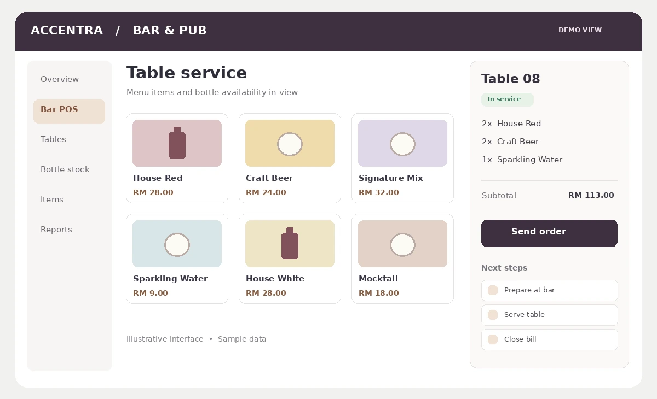The width and height of the screenshot is (657, 399).
Task: Click the Subtotal label
Action: pos(499,196)
